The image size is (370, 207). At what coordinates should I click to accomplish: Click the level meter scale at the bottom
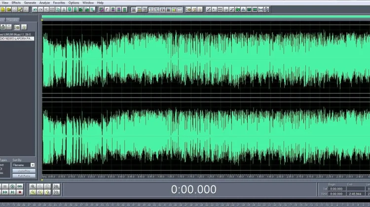point(185,205)
